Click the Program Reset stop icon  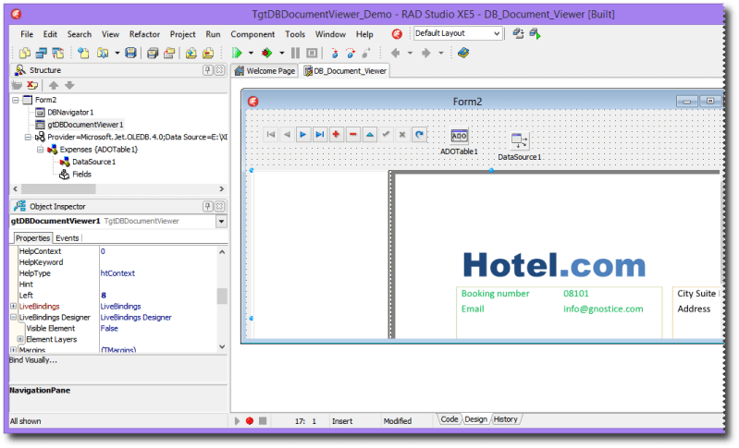312,54
